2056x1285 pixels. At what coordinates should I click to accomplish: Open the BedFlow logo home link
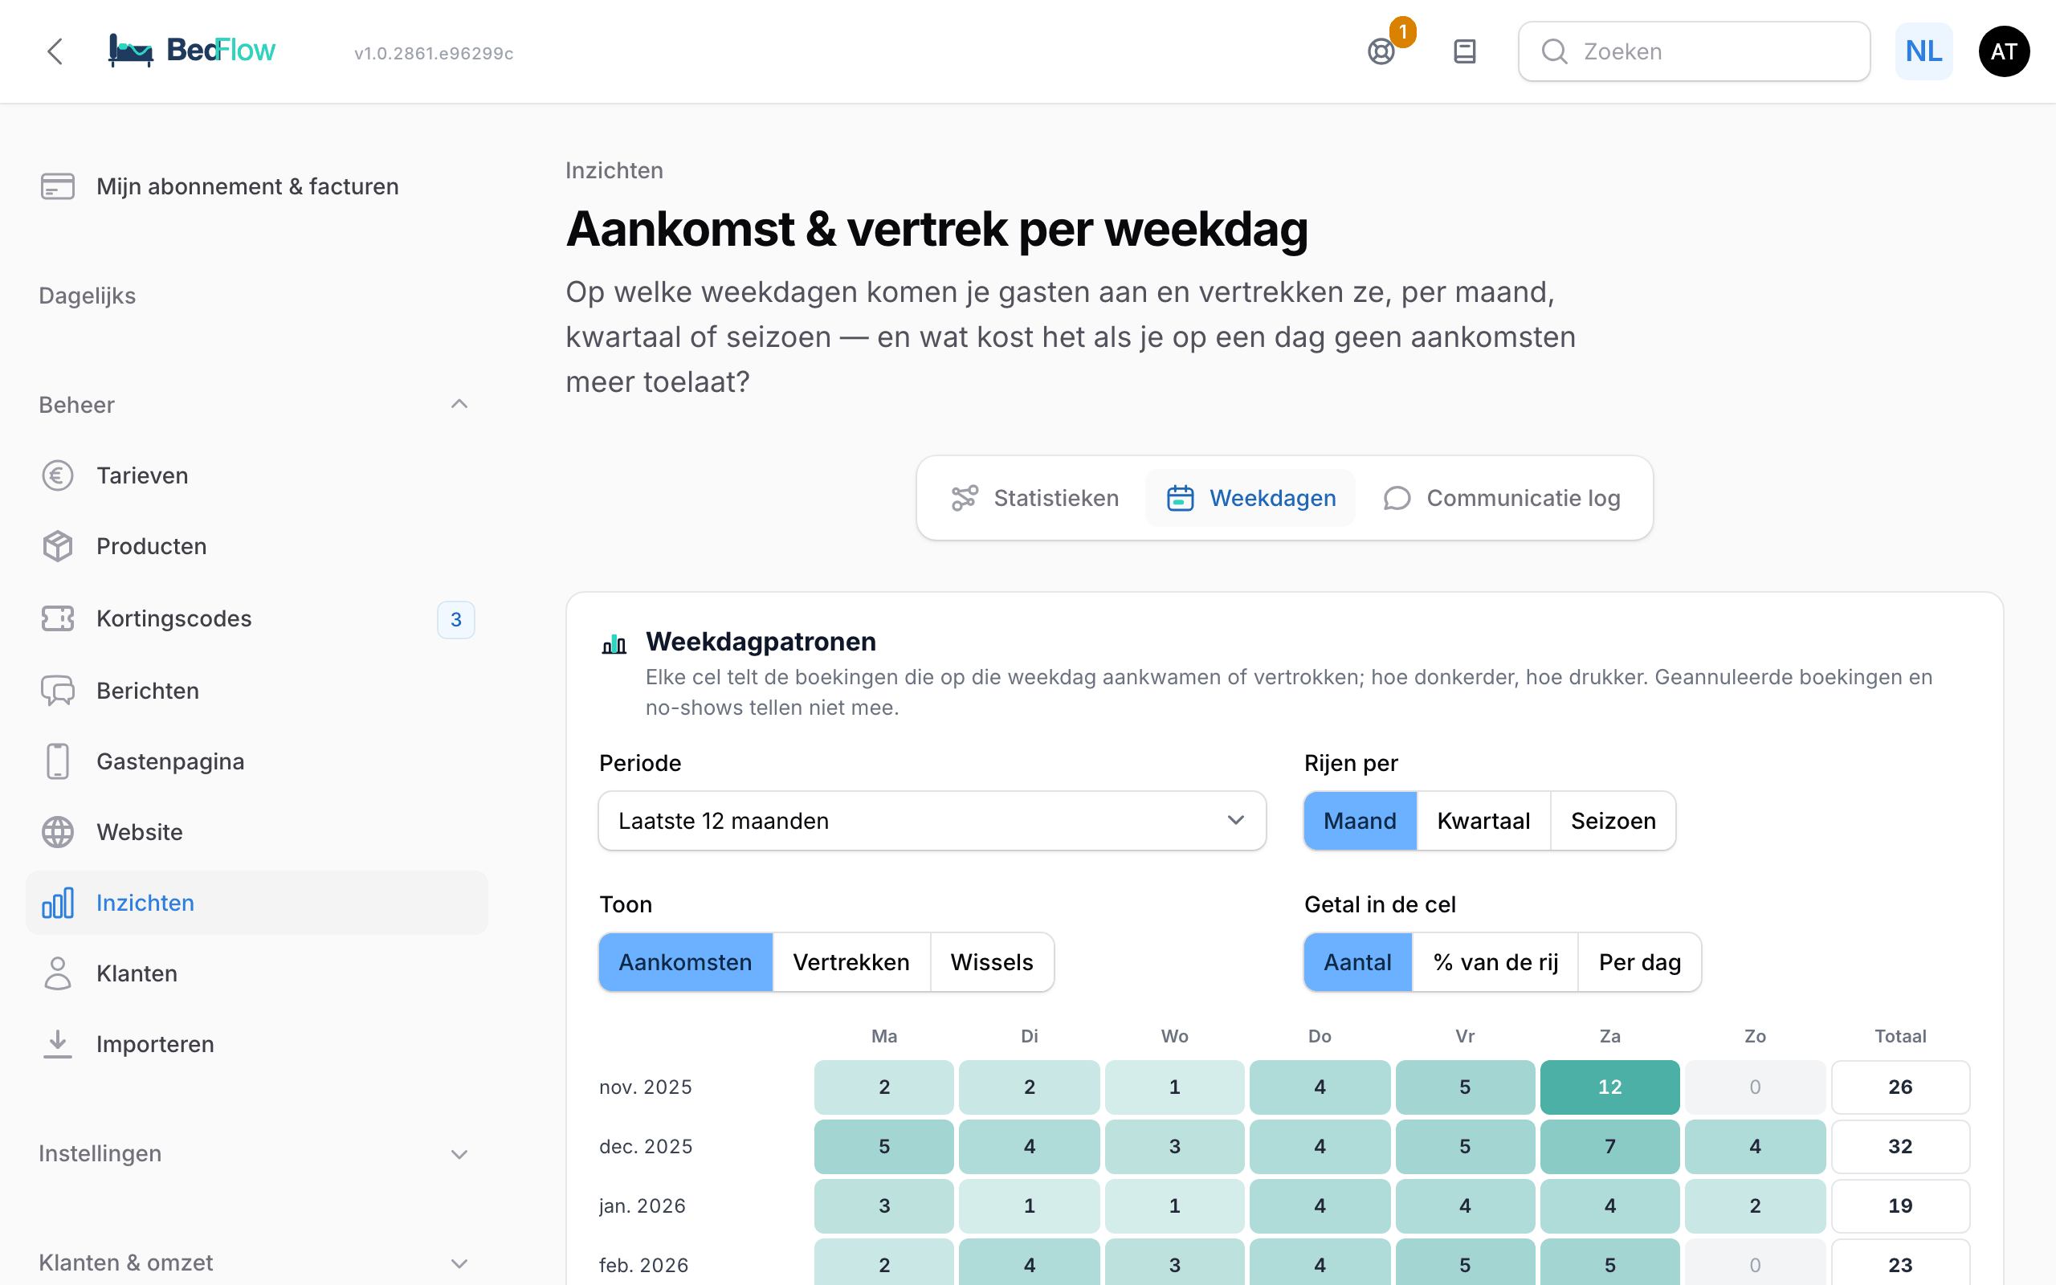point(192,51)
